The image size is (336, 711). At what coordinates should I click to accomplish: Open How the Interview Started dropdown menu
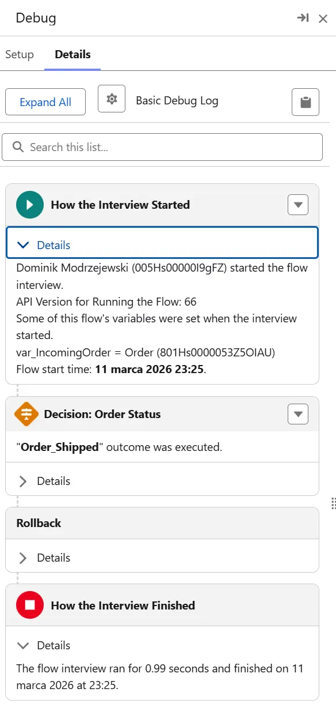pos(298,205)
